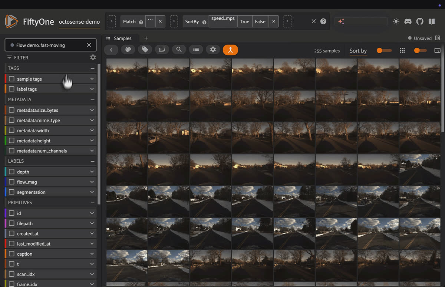The width and height of the screenshot is (445, 287).
Task: Expand the id field filter
Action: pyautogui.click(x=92, y=213)
